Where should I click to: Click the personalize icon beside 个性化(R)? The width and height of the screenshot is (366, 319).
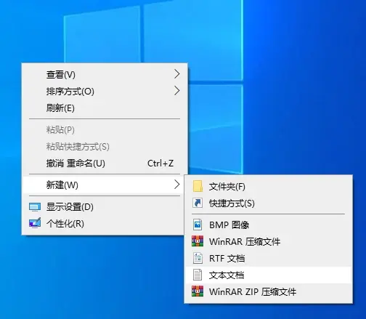pos(35,223)
